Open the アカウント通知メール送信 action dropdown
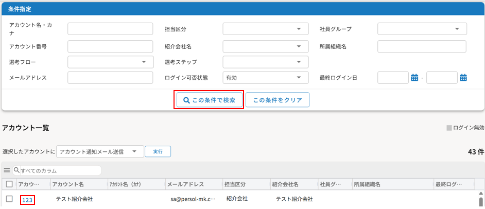This screenshot has width=485, height=209. click(x=100, y=151)
